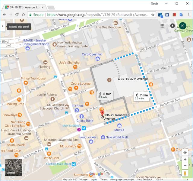Select the Street View pegman
Image resolution: width=193 pixels, height=181 pixels.
[x=185, y=173]
